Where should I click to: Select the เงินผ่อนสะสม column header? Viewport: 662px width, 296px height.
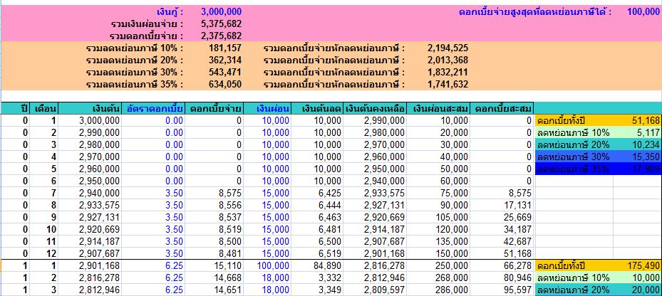point(438,108)
